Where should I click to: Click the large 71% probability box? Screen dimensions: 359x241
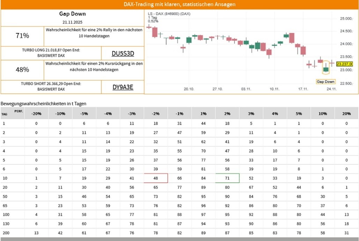22,36
